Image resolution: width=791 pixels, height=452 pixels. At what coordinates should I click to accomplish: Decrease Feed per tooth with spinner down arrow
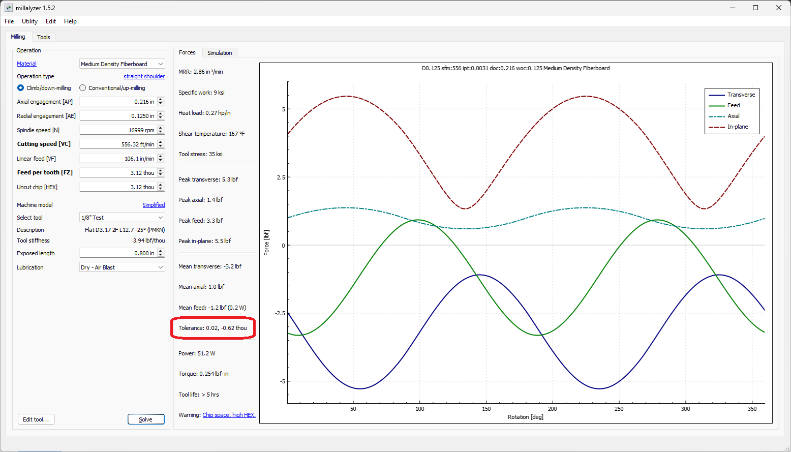tap(161, 175)
